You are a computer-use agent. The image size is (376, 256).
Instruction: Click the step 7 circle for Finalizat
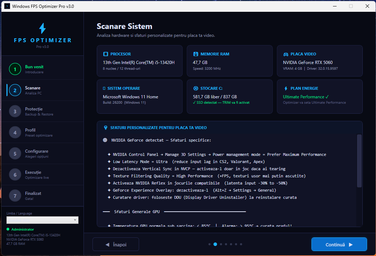click(15, 196)
